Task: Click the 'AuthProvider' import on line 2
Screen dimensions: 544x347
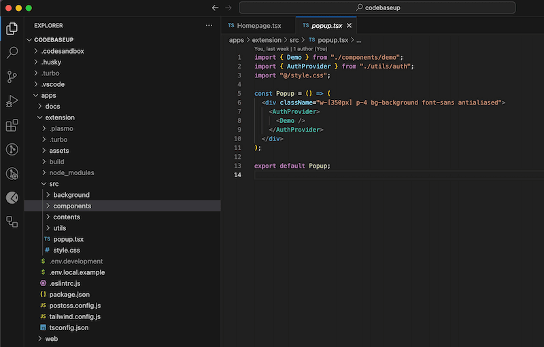Action: coord(309,66)
